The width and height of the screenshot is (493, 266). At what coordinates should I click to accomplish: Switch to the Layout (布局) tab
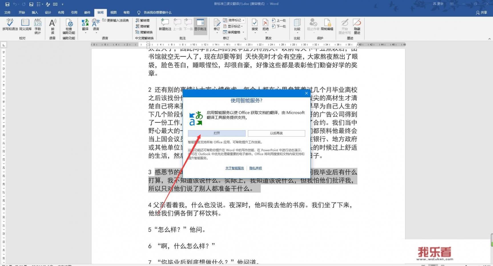pos(61,13)
